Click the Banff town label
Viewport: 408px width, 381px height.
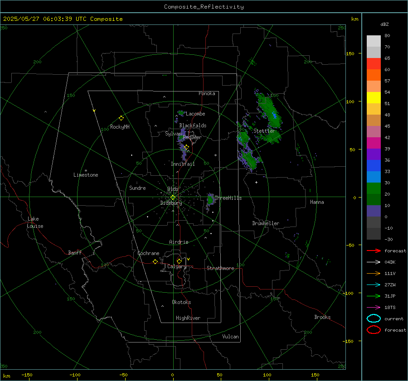[x=75, y=252]
